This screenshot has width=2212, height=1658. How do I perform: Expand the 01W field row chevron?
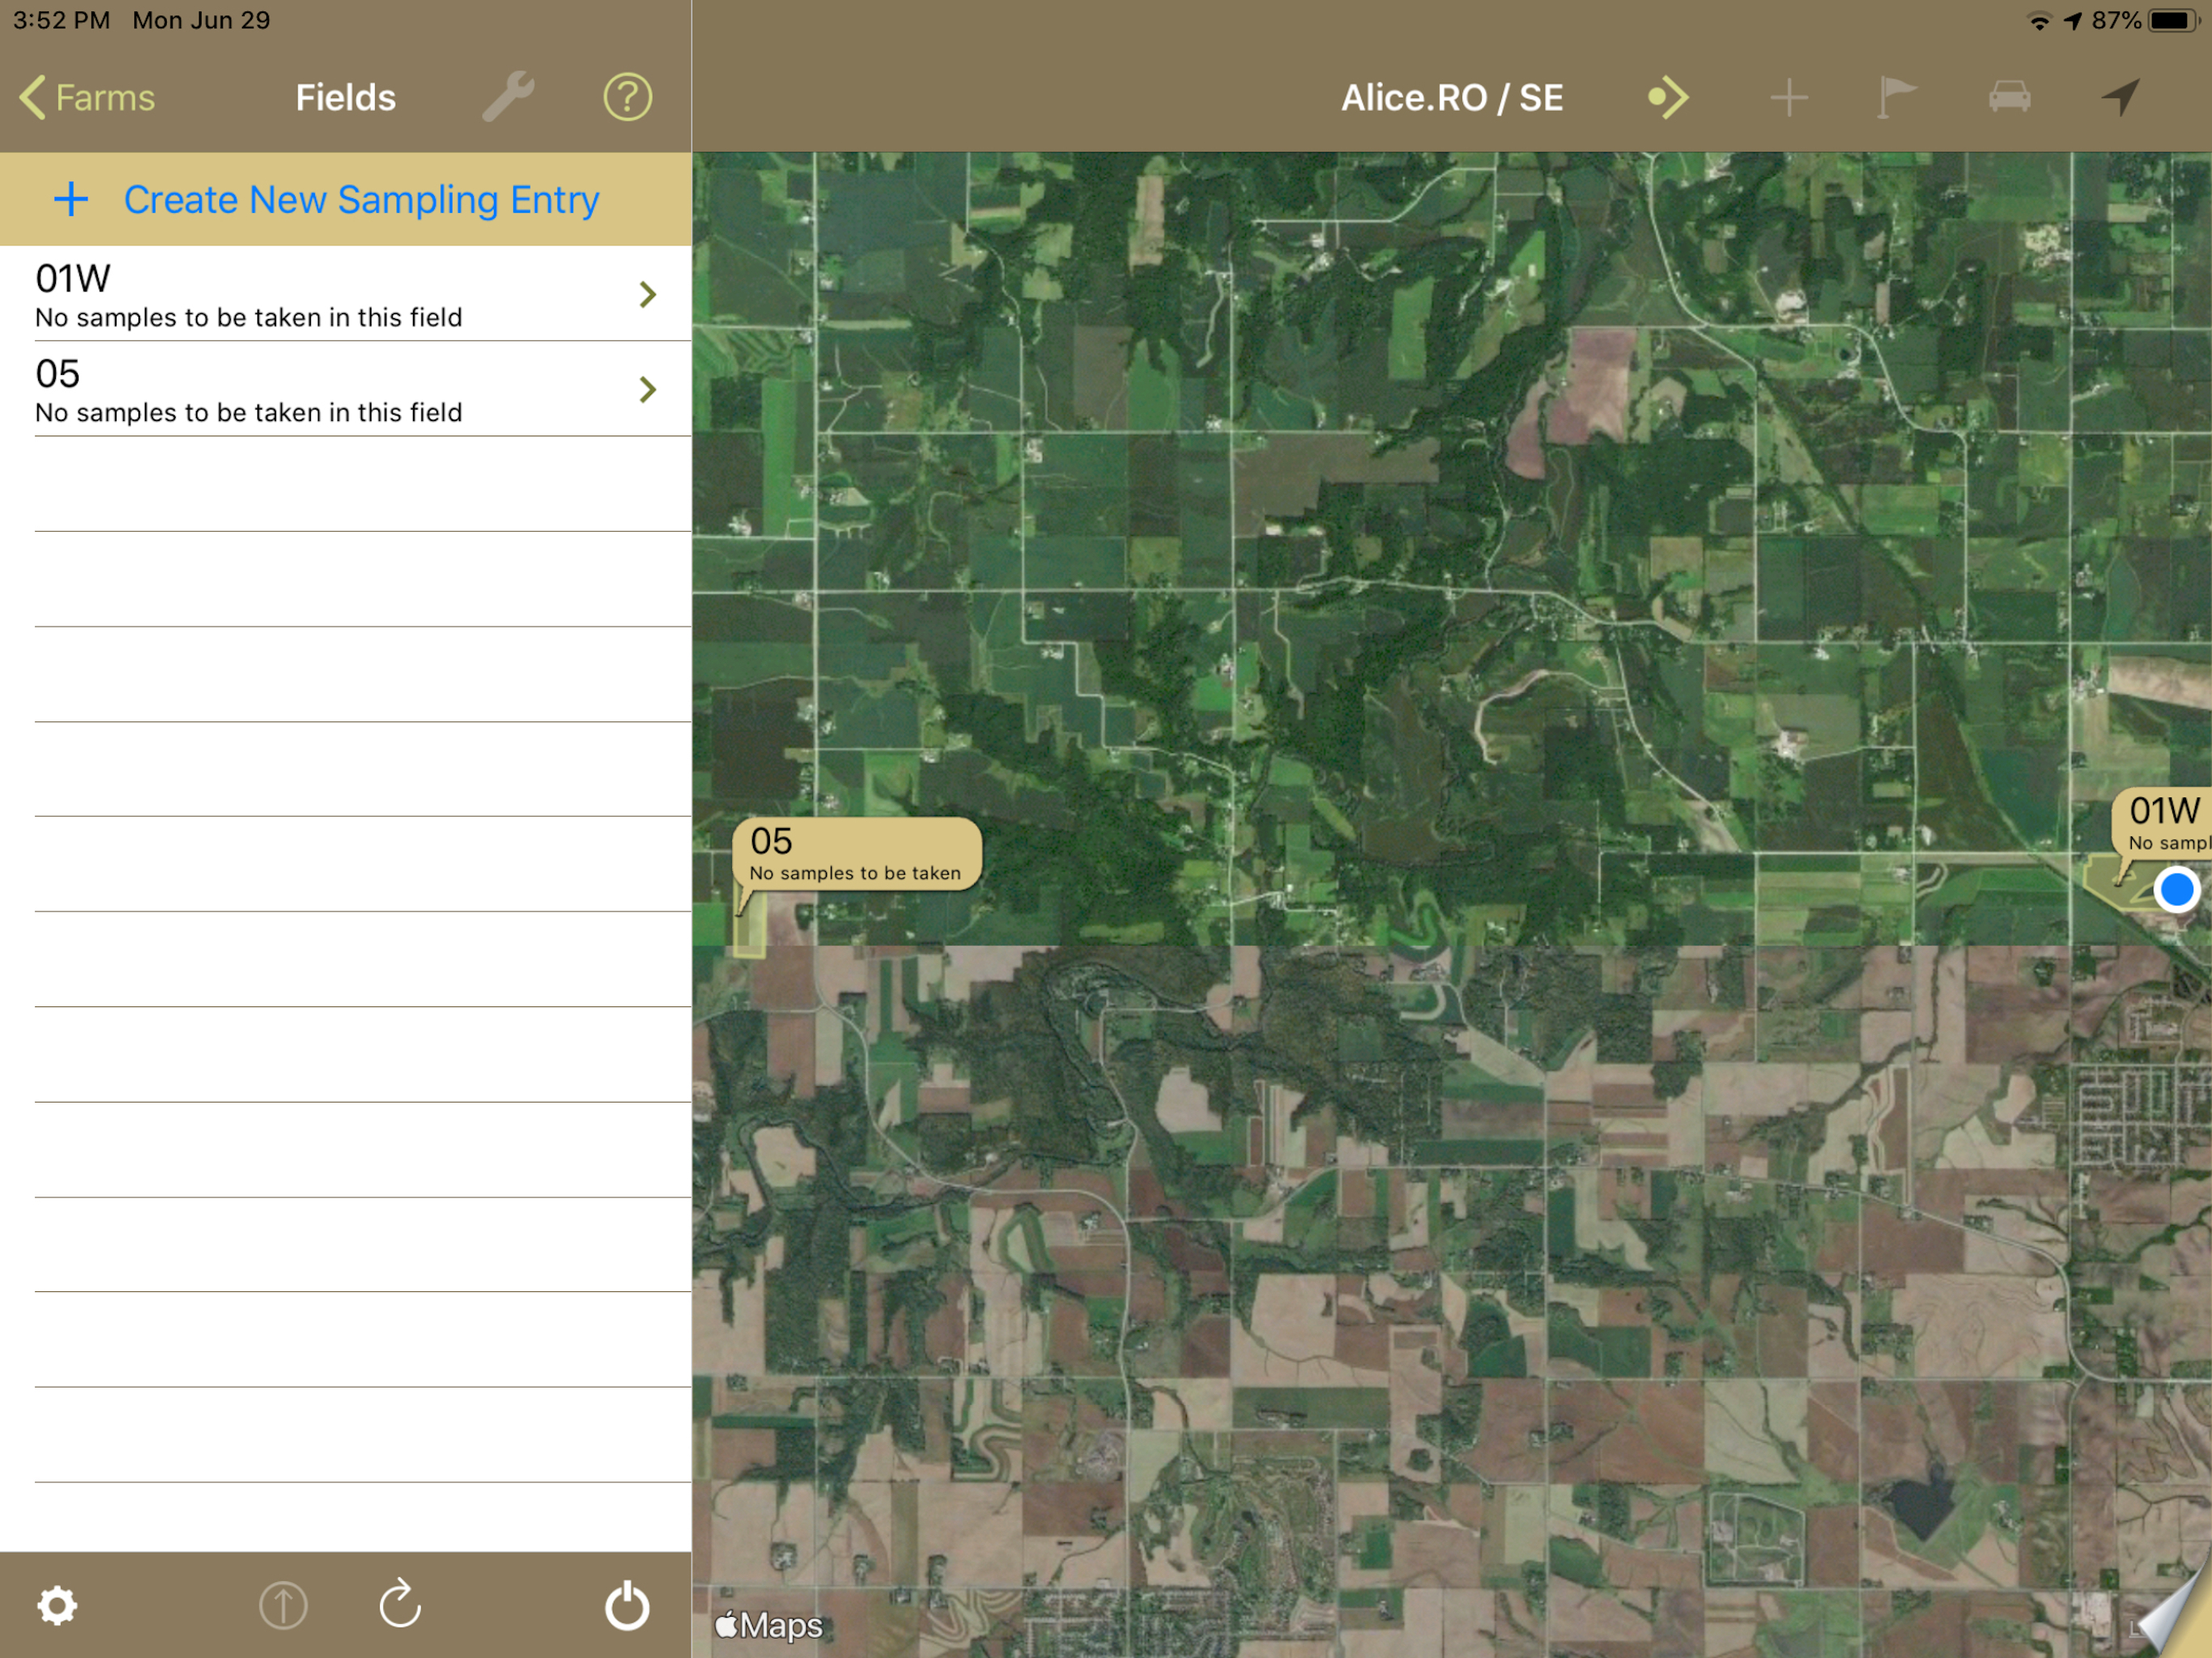pos(647,294)
